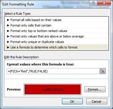Viewport: 113px width, 109px height.
Task: Click the collapse dialog range selector icon
Action: click(102, 71)
